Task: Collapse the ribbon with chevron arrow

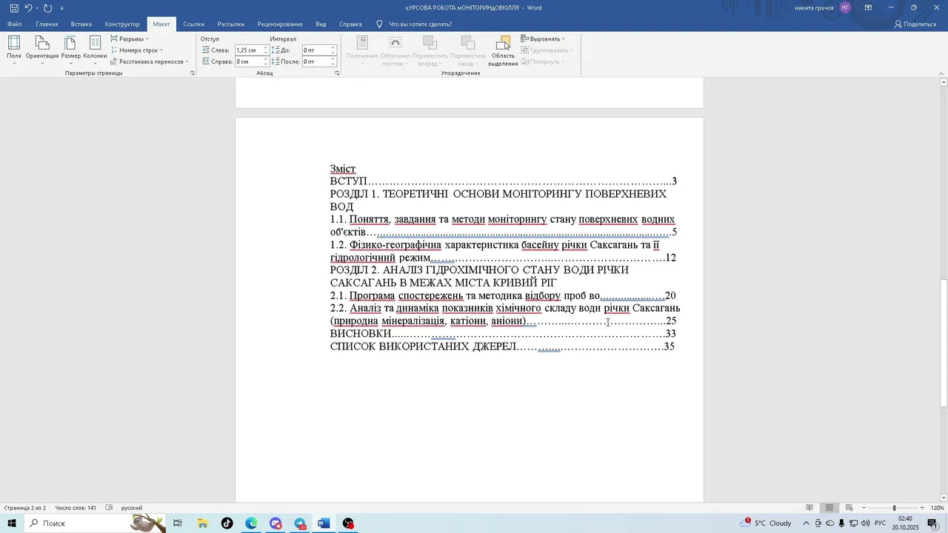Action: tap(941, 73)
